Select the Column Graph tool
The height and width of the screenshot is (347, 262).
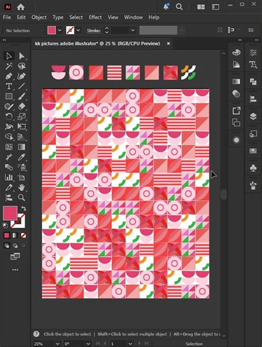(x=9, y=178)
